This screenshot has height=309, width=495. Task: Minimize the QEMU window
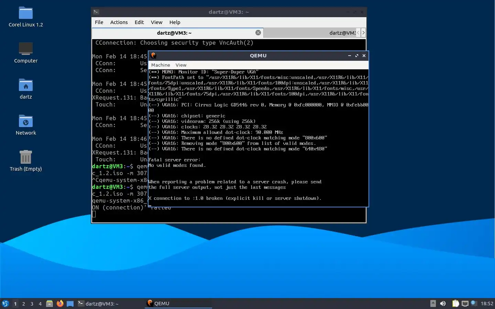(349, 56)
